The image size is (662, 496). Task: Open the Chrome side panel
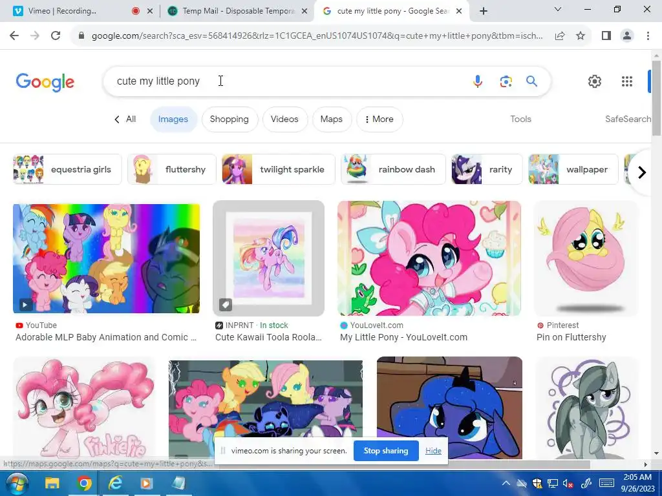pos(606,36)
